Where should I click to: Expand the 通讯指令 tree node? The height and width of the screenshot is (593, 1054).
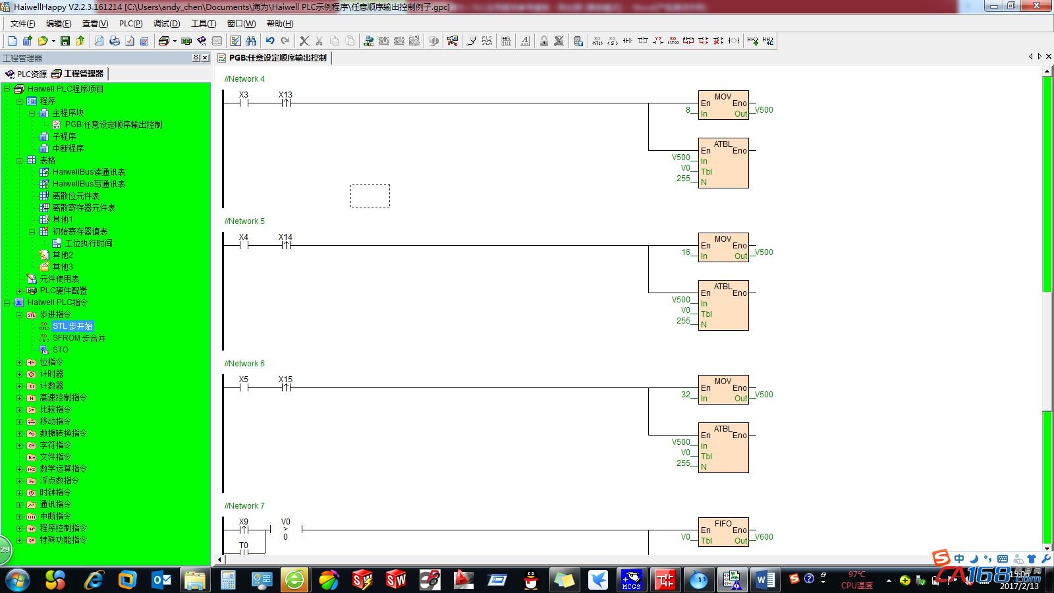click(20, 505)
